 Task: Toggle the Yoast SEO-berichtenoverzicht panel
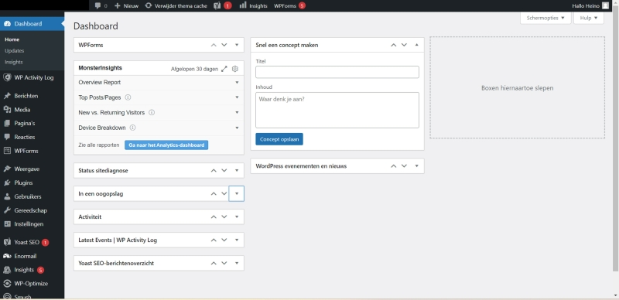[237, 264]
